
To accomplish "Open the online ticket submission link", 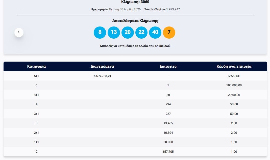I will coord(135,46).
